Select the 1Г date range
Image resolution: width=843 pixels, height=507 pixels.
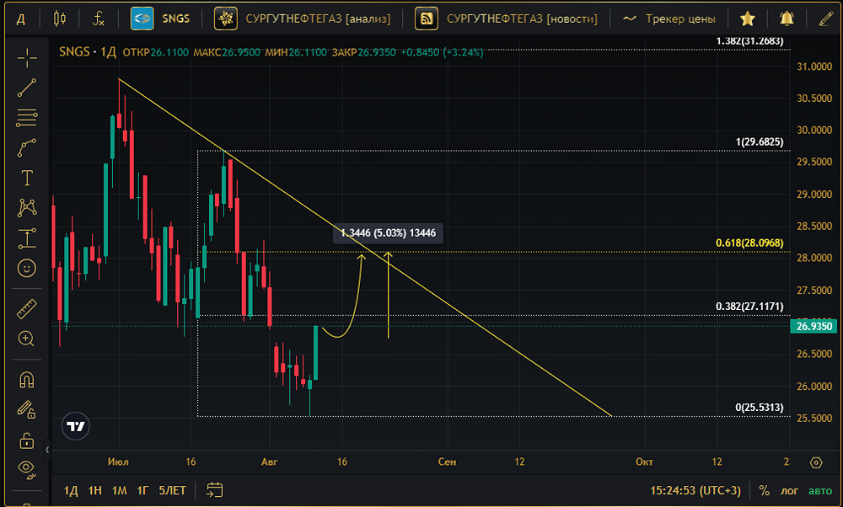(x=142, y=490)
